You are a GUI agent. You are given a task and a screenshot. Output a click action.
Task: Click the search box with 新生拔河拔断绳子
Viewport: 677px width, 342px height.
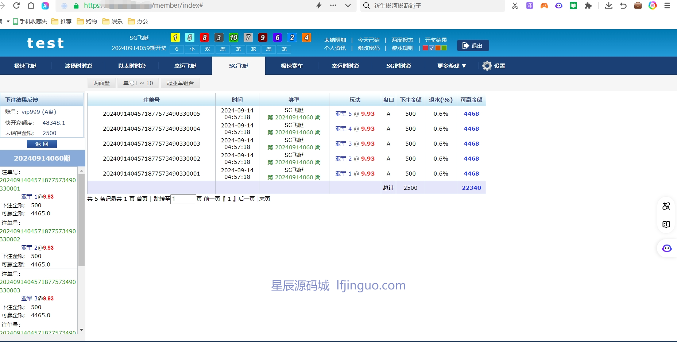tap(432, 5)
